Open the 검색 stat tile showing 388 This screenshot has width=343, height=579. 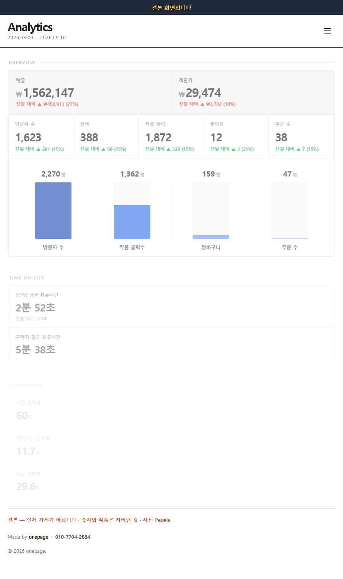coord(106,136)
